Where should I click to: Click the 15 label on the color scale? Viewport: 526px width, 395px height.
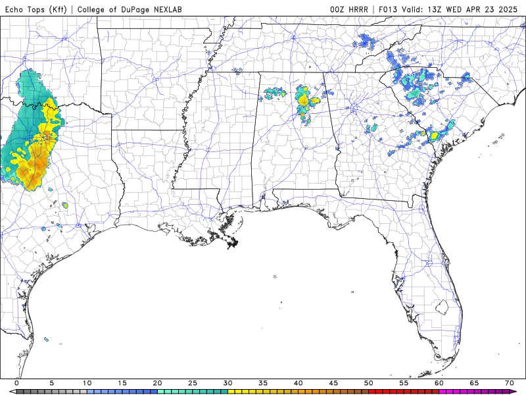click(122, 383)
